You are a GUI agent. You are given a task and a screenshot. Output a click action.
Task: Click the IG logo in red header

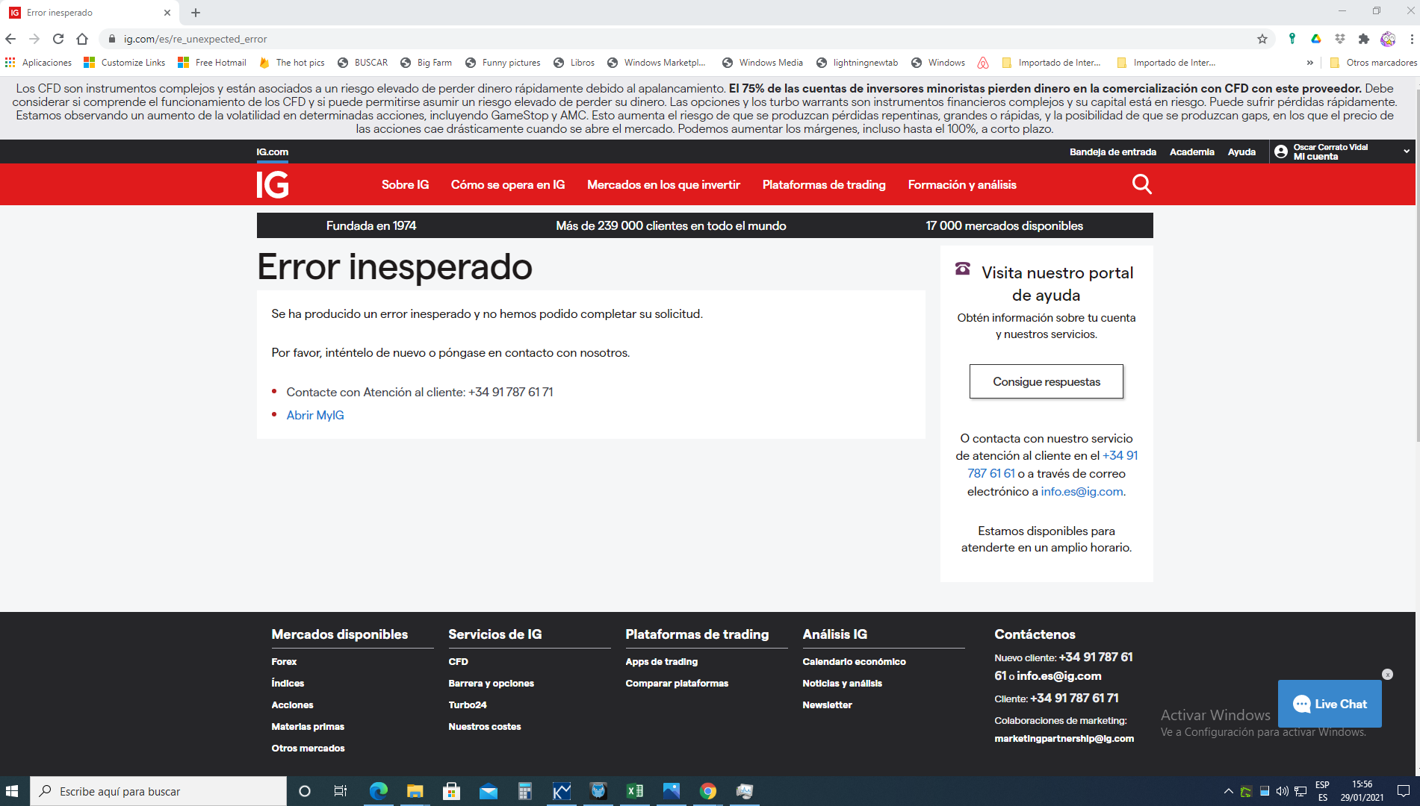tap(273, 184)
